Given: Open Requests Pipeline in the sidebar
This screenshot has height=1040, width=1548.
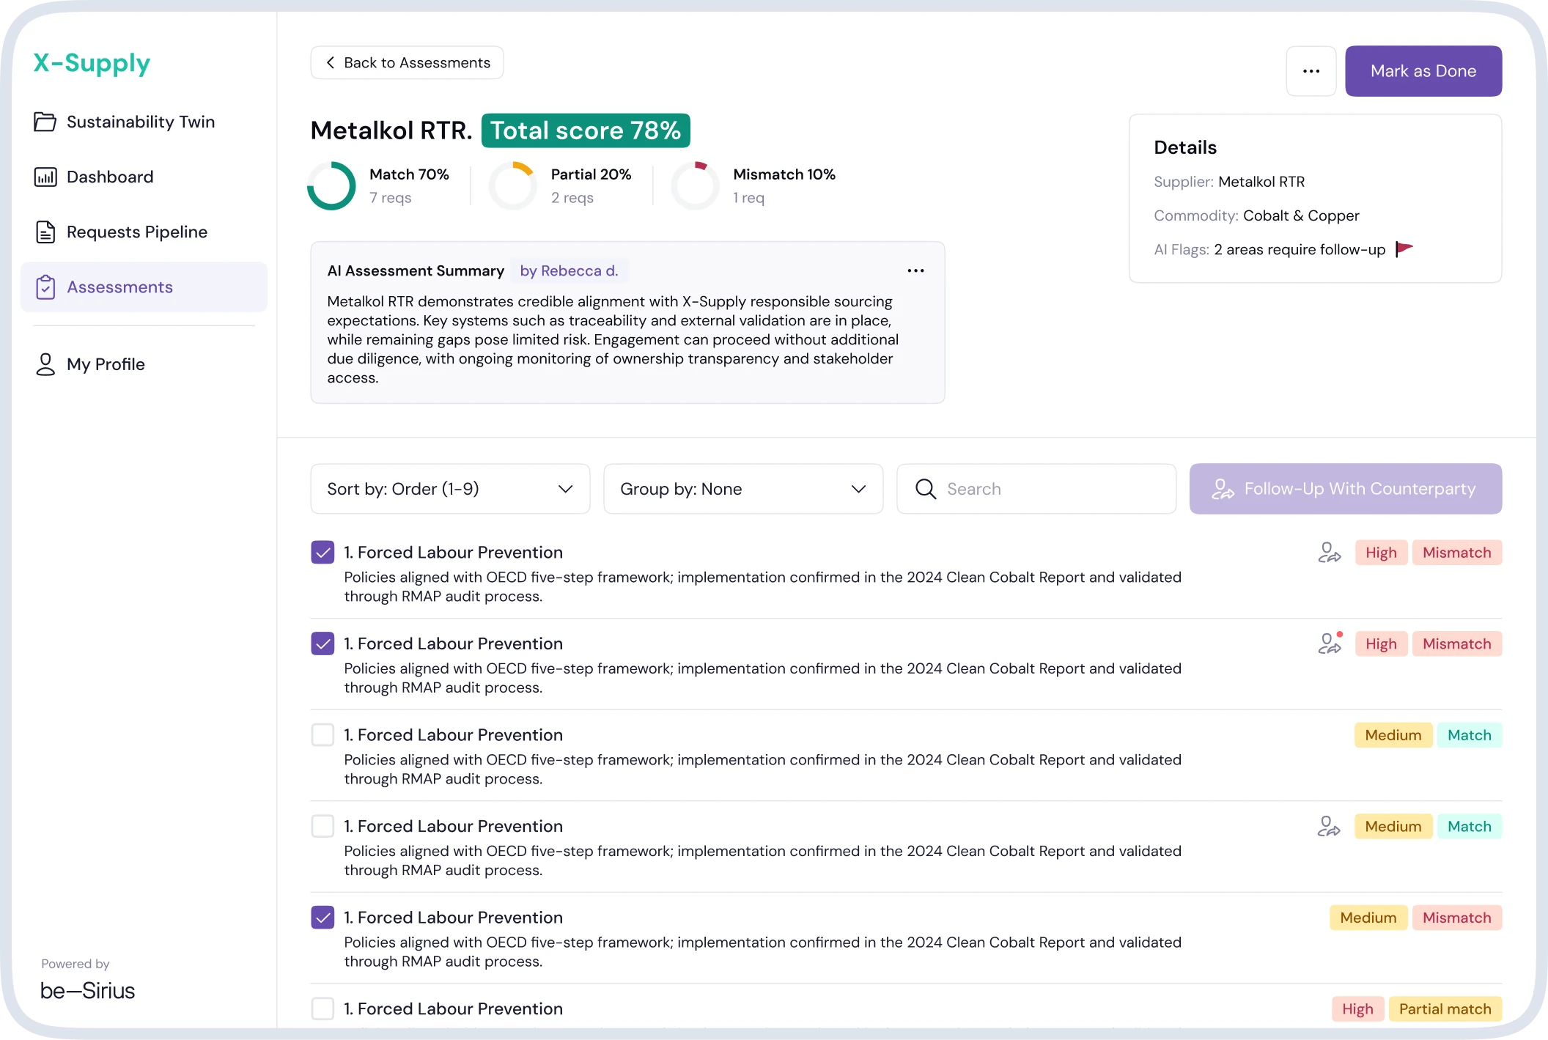Looking at the screenshot, I should 144,232.
